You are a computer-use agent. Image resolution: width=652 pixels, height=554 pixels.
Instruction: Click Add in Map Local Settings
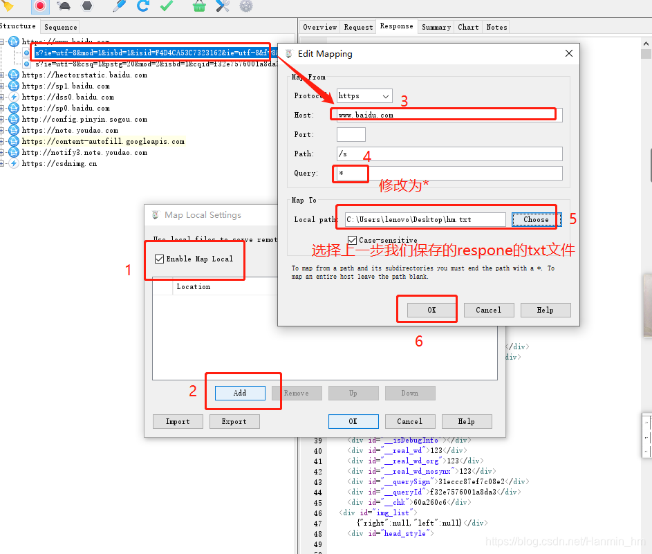tap(240, 393)
